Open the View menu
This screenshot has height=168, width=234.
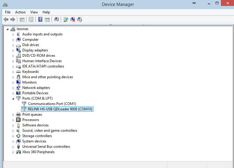(34, 12)
